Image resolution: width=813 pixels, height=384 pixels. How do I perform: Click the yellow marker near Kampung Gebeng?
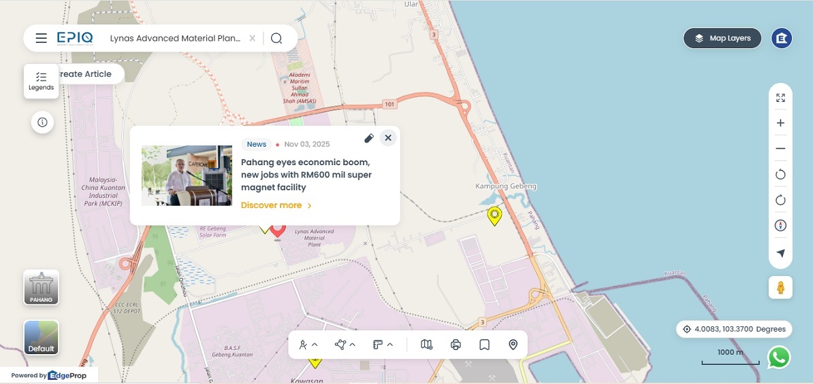(x=494, y=216)
